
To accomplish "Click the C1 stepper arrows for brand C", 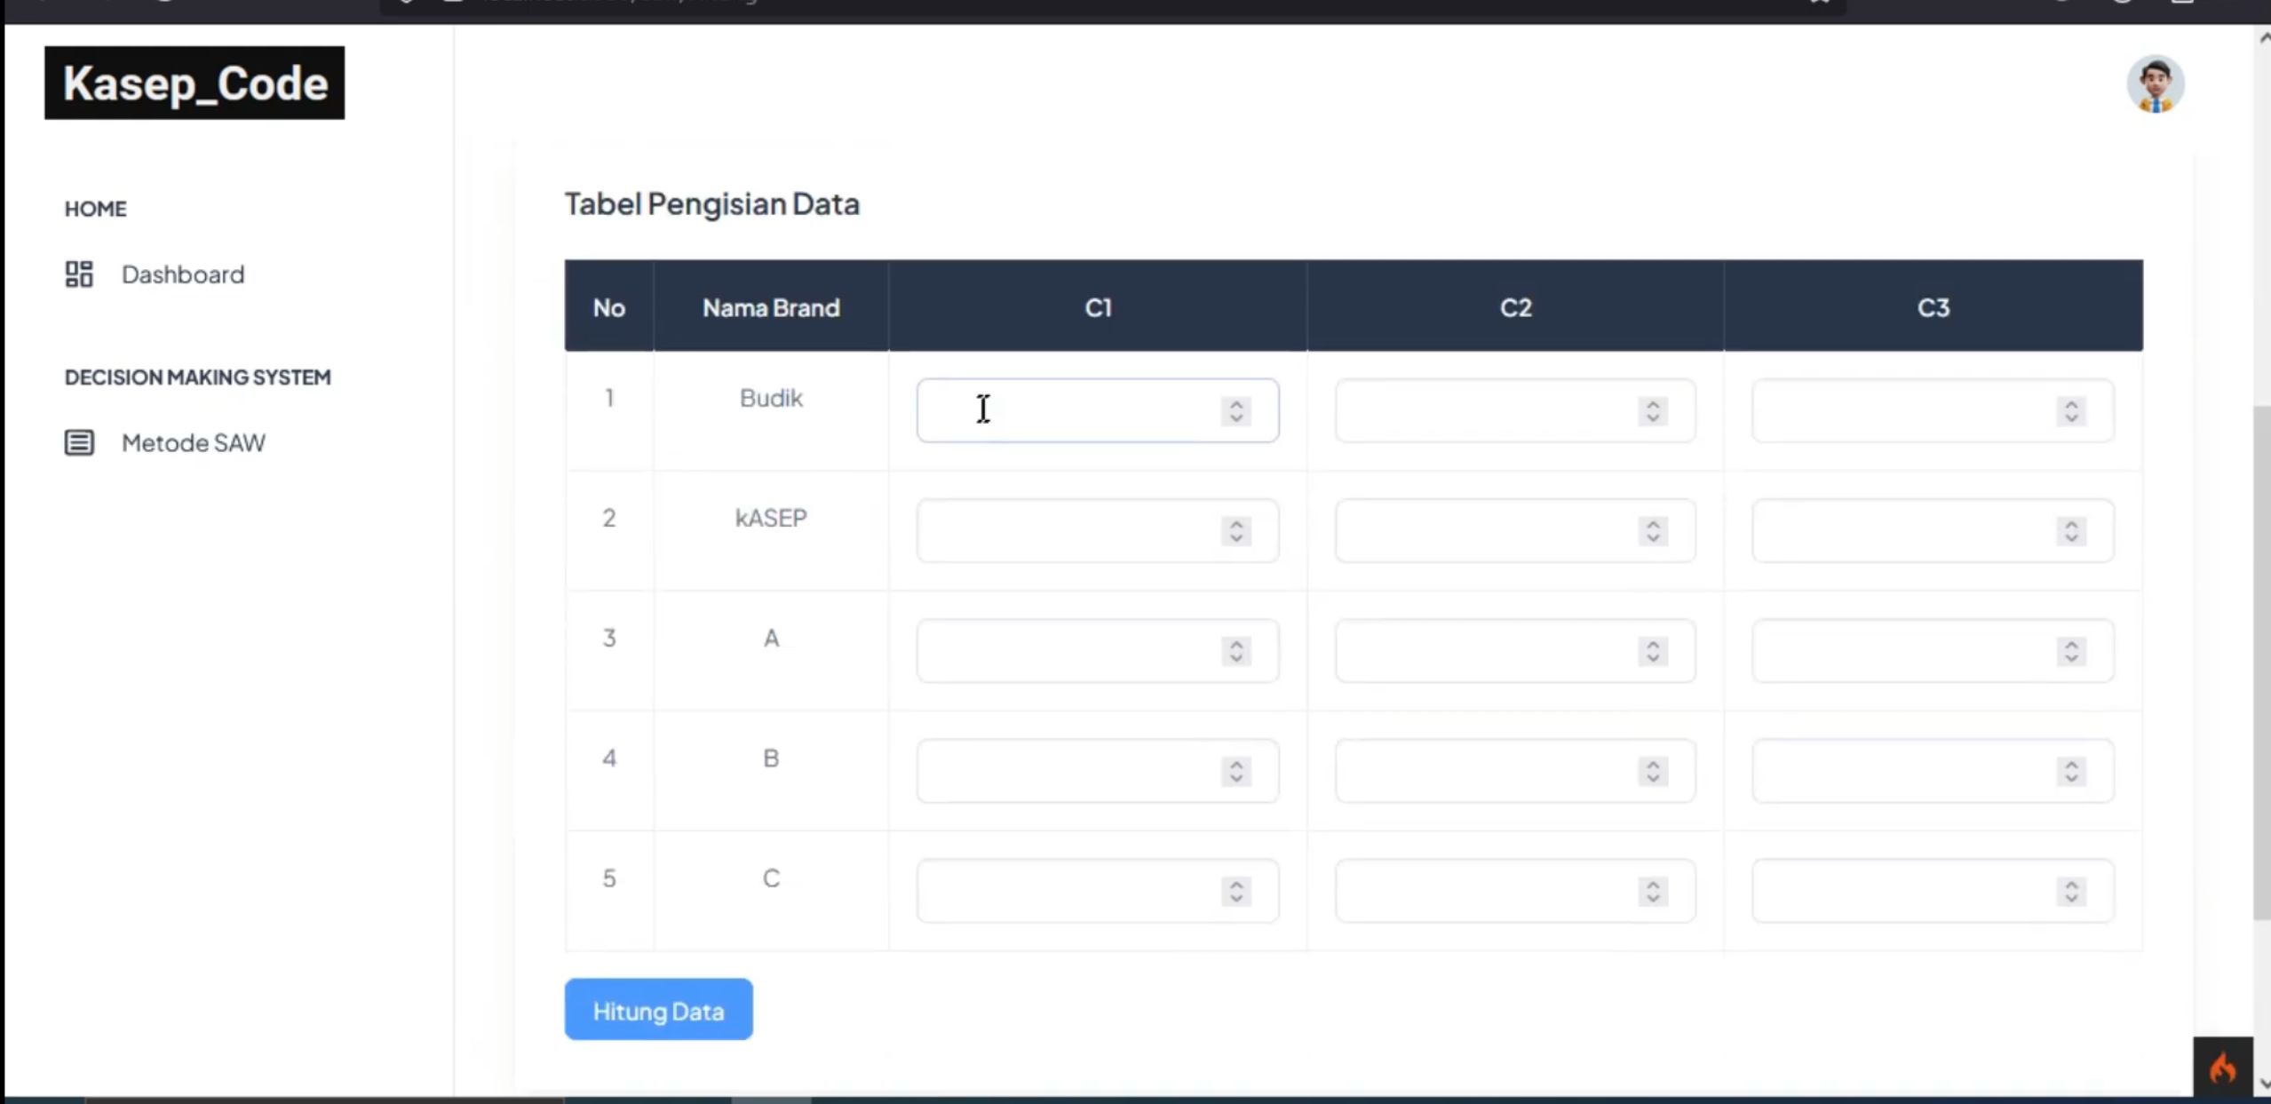I will click(1236, 891).
